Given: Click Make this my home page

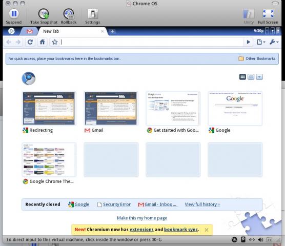Looking at the screenshot, I should pyautogui.click(x=142, y=218).
